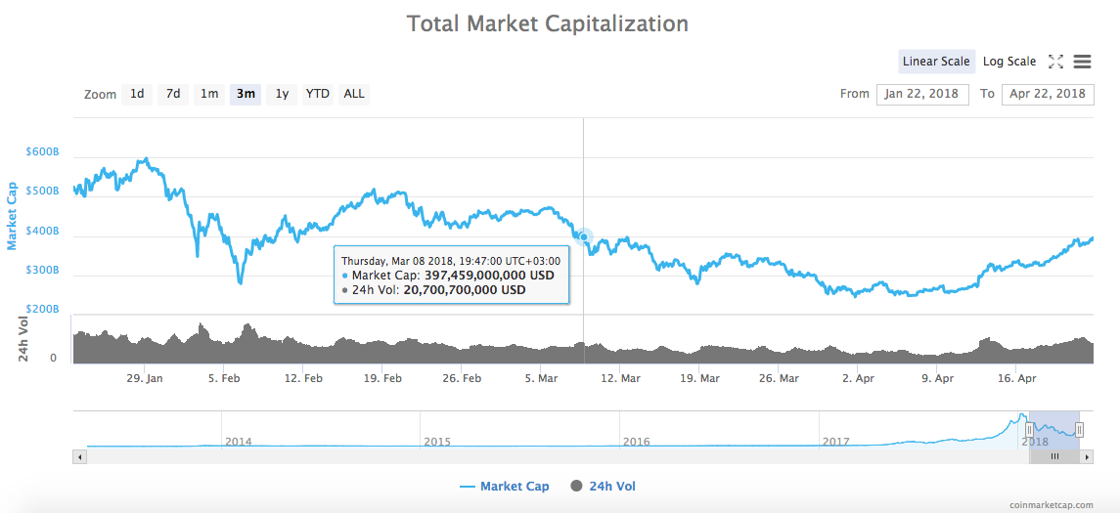Choose the YTD zoom option
This screenshot has height=513, width=1120.
[318, 94]
